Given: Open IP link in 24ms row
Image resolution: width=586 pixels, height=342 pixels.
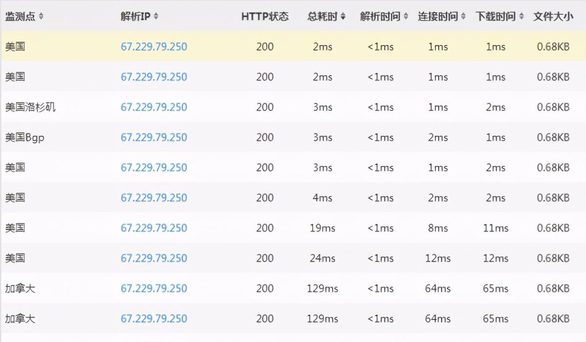Looking at the screenshot, I should coord(154,259).
